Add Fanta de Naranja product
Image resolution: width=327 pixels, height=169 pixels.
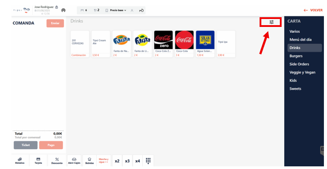tap(122, 44)
